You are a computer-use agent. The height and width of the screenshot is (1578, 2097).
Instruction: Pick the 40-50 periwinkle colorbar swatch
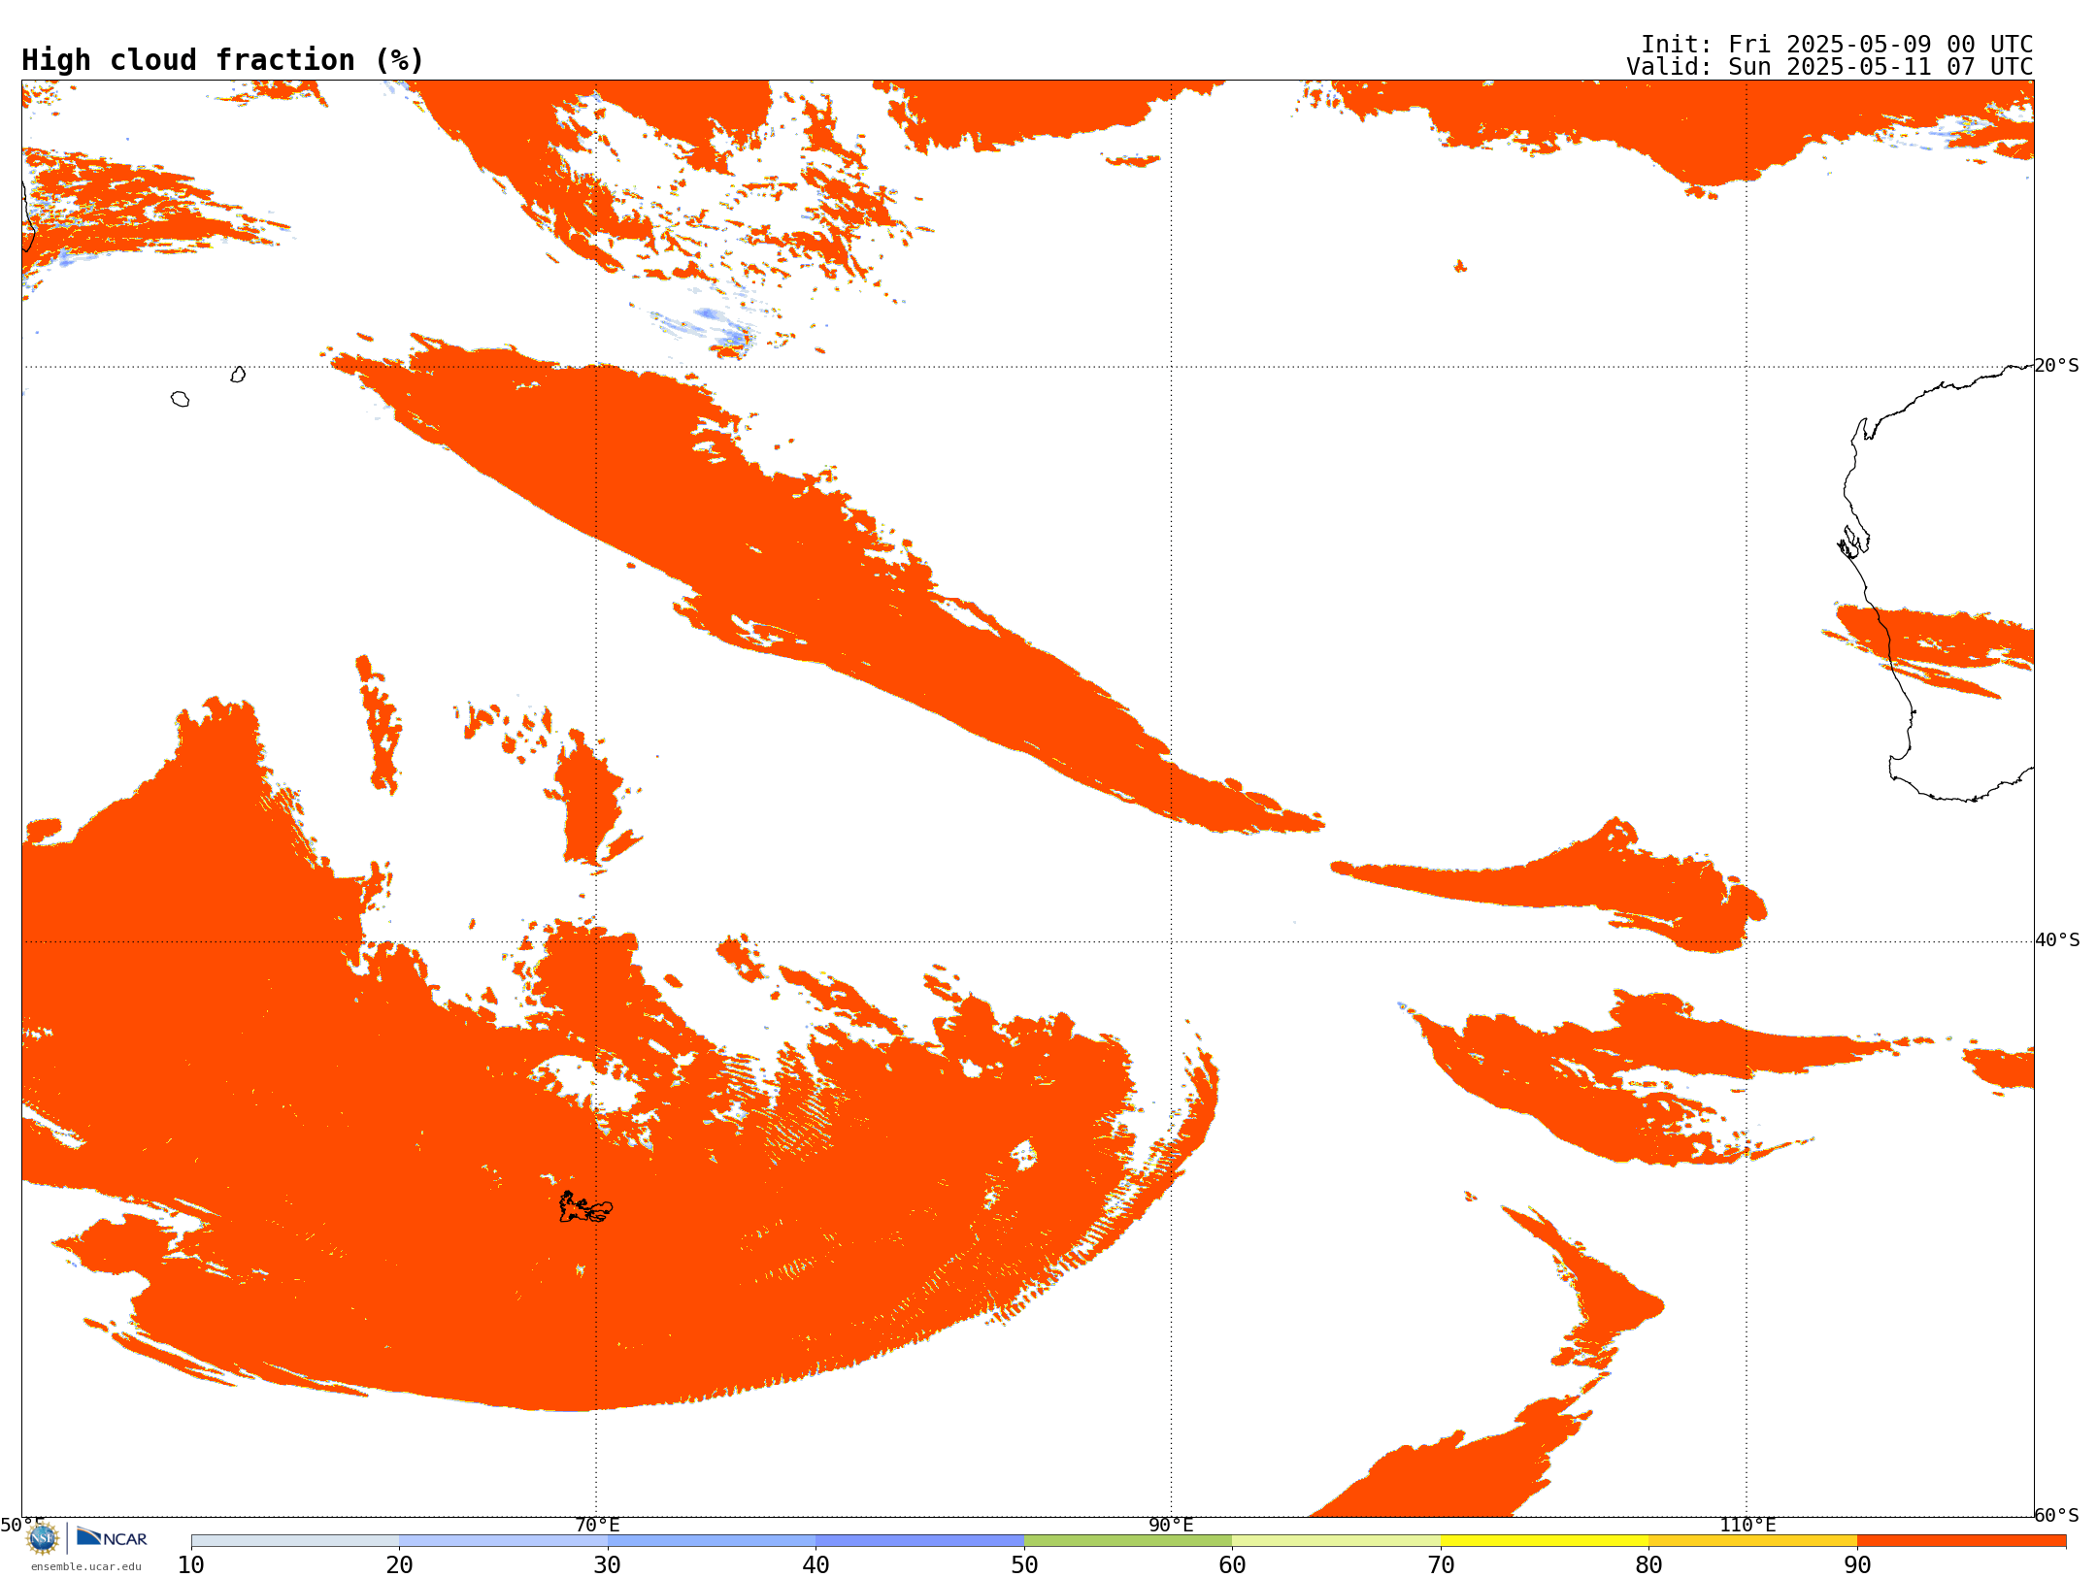pyautogui.click(x=919, y=1541)
